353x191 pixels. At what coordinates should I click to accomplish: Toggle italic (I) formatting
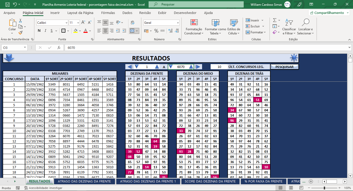pos(45,31)
